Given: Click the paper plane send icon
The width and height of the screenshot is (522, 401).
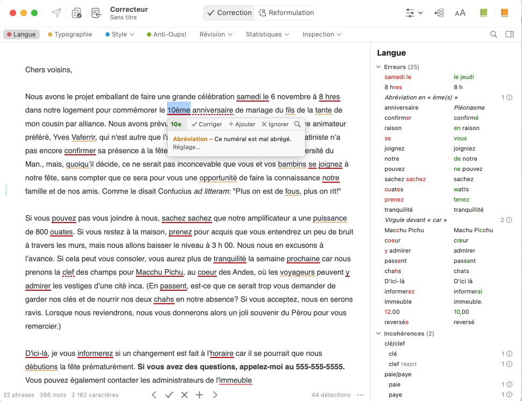Looking at the screenshot, I should pyautogui.click(x=56, y=13).
